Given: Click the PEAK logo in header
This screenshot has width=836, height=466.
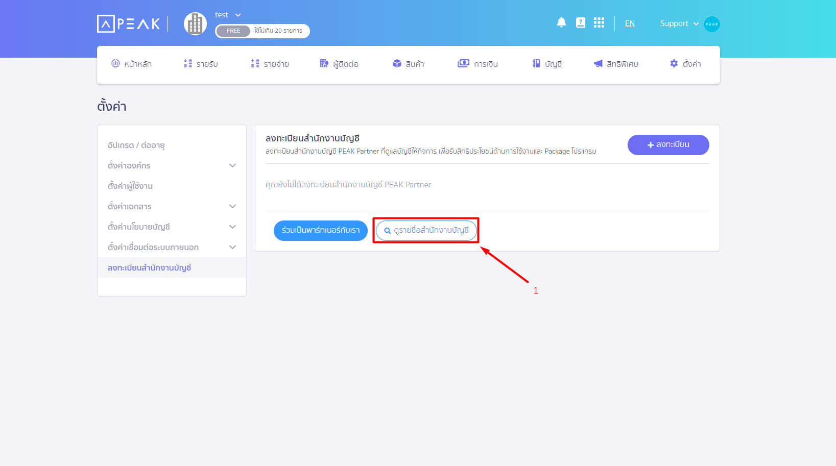Looking at the screenshot, I should (x=129, y=23).
